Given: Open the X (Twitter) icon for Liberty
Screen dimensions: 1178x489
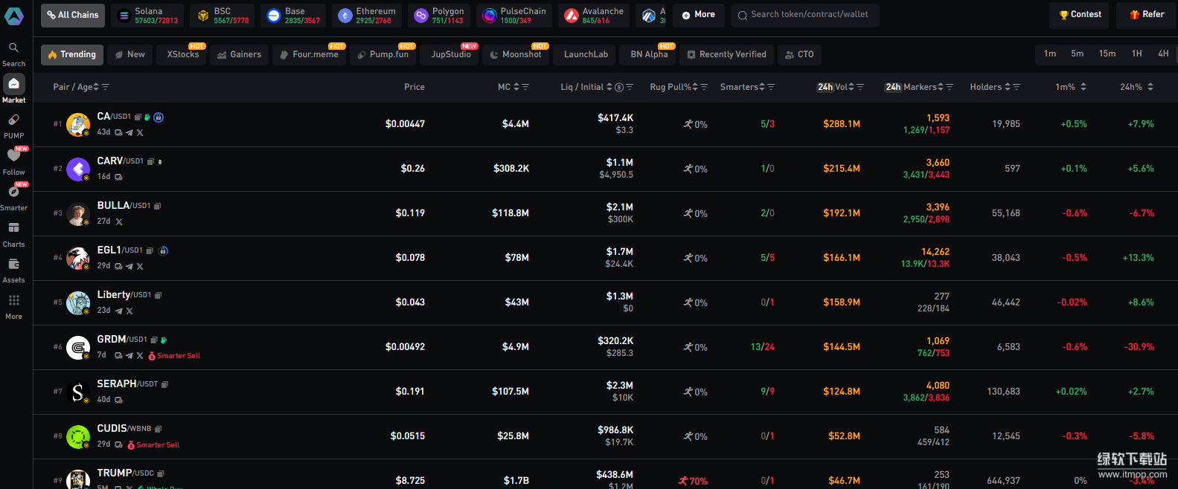Looking at the screenshot, I should 129,311.
